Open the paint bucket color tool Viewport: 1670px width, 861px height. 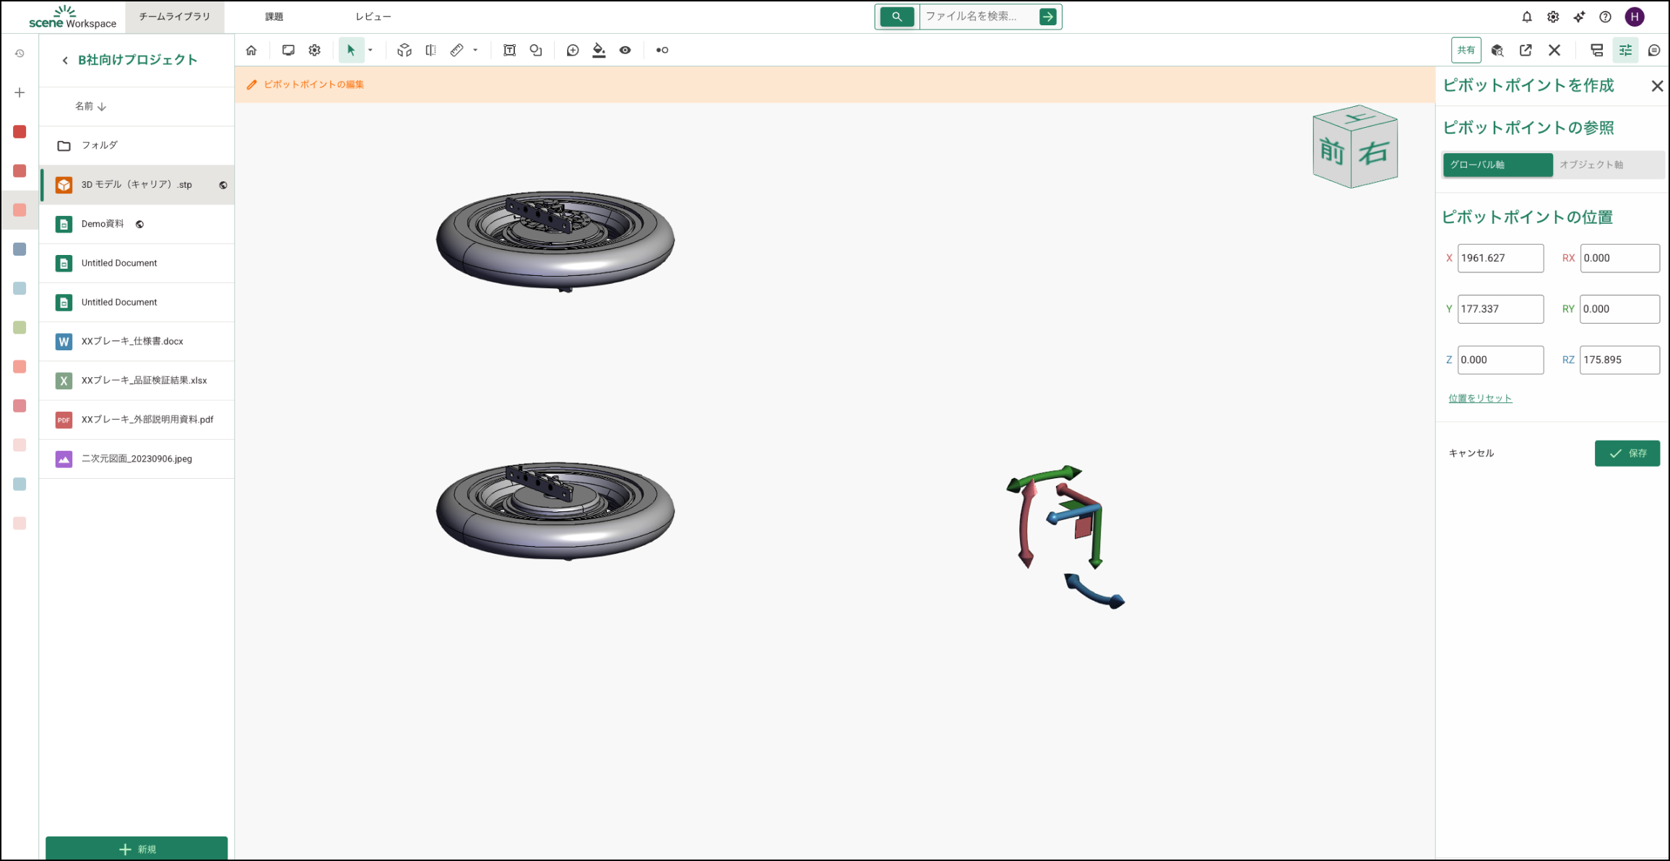(x=599, y=50)
